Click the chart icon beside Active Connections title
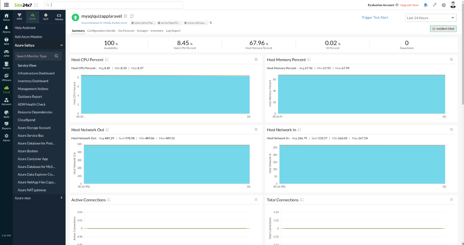Screen dimensions: 464x245 click(x=109, y=200)
